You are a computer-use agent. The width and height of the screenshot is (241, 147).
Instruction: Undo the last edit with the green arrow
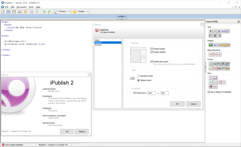(44, 12)
